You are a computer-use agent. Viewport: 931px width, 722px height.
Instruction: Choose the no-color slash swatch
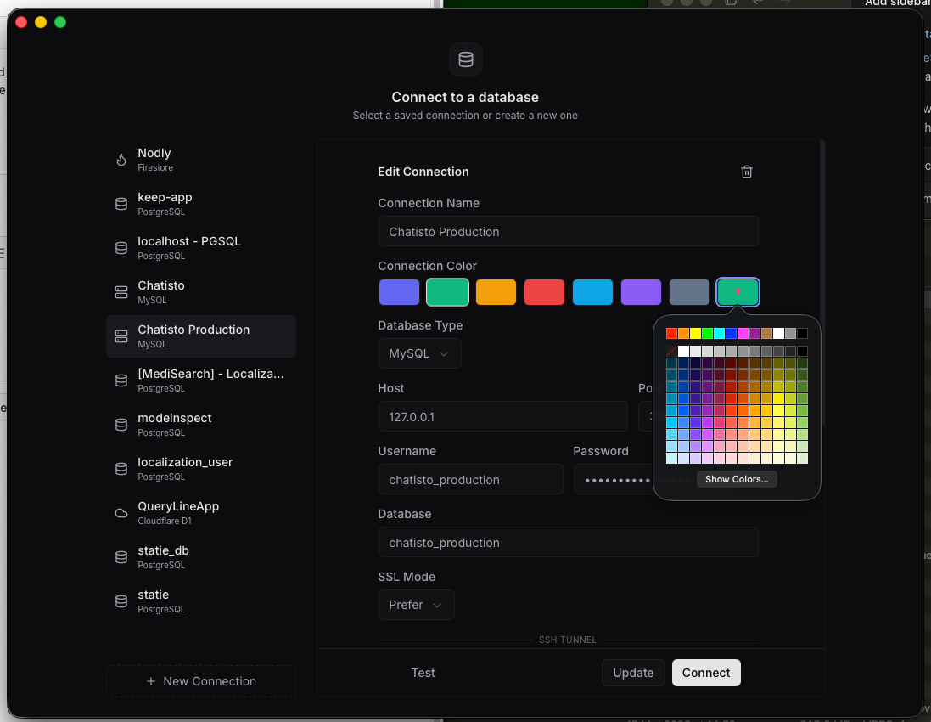pos(671,351)
